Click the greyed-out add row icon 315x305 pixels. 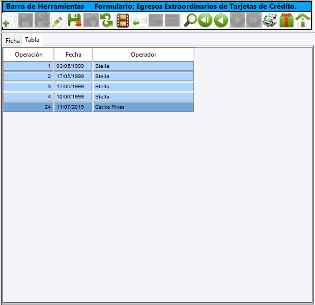(x=156, y=20)
